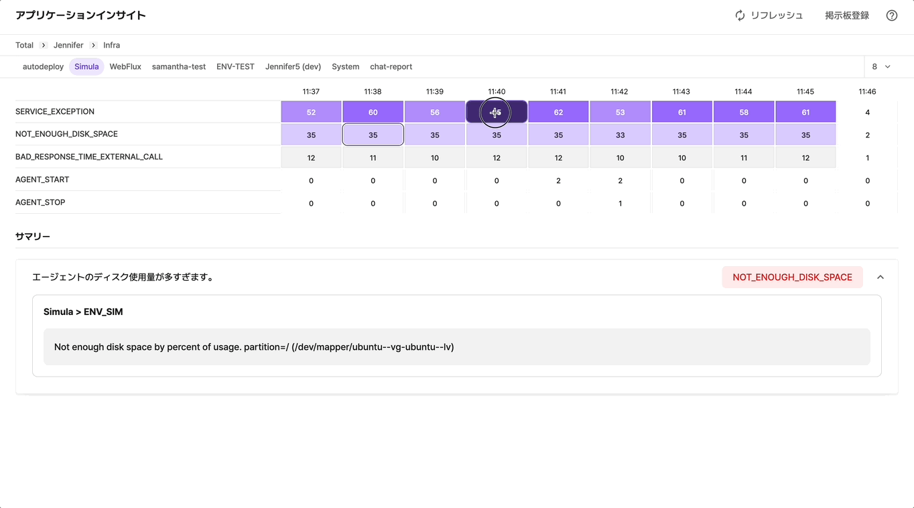Screen dimensions: 914x508
Task: Collapse the NOT_ENOUGH_DISK_SPACE summary panel
Action: (880, 277)
